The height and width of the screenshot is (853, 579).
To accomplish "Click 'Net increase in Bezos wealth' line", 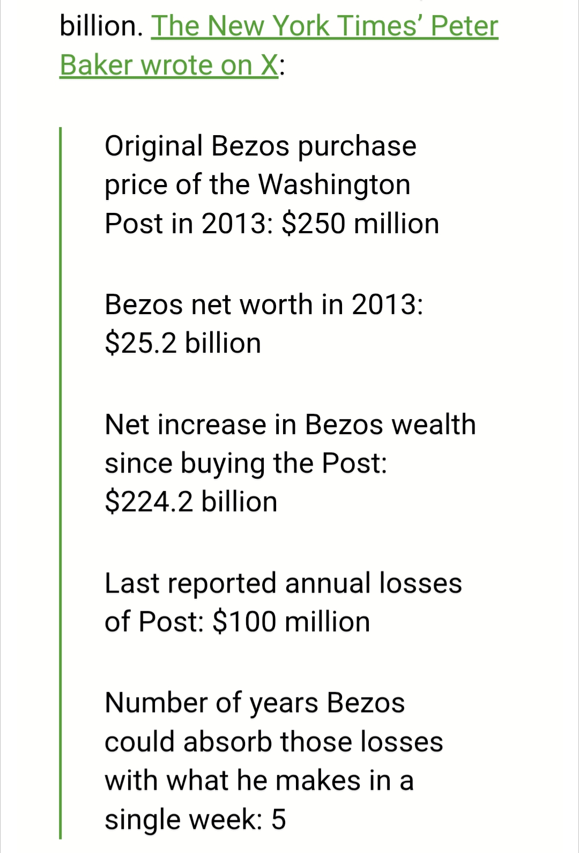I will [x=290, y=425].
